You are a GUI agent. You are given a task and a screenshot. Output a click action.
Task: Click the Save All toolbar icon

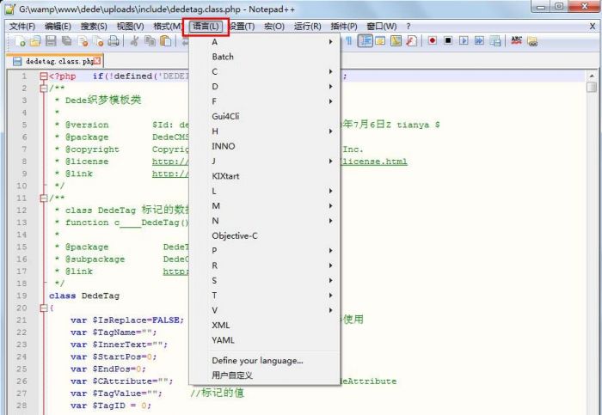(x=67, y=40)
